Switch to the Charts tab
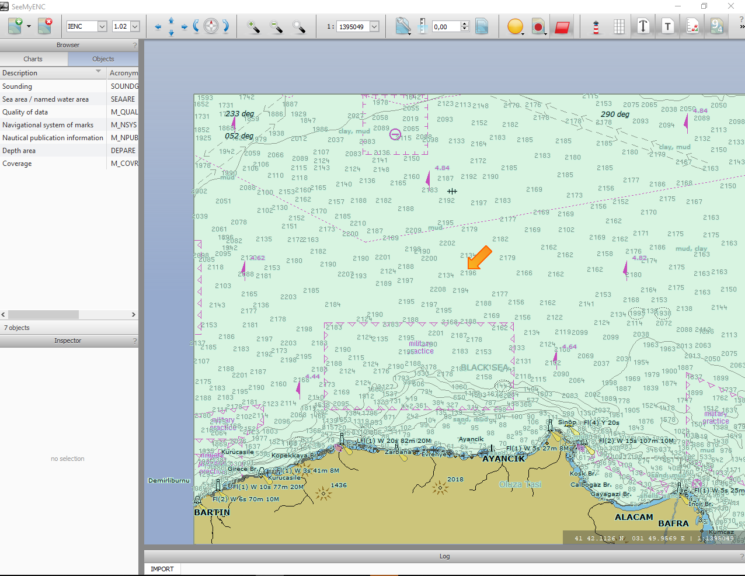The width and height of the screenshot is (745, 576). click(33, 59)
